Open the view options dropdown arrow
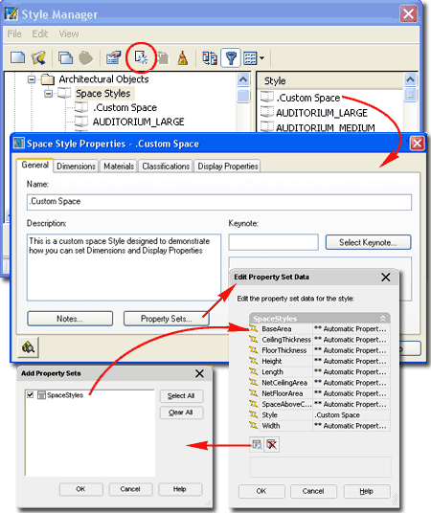431x513 pixels. tap(262, 58)
